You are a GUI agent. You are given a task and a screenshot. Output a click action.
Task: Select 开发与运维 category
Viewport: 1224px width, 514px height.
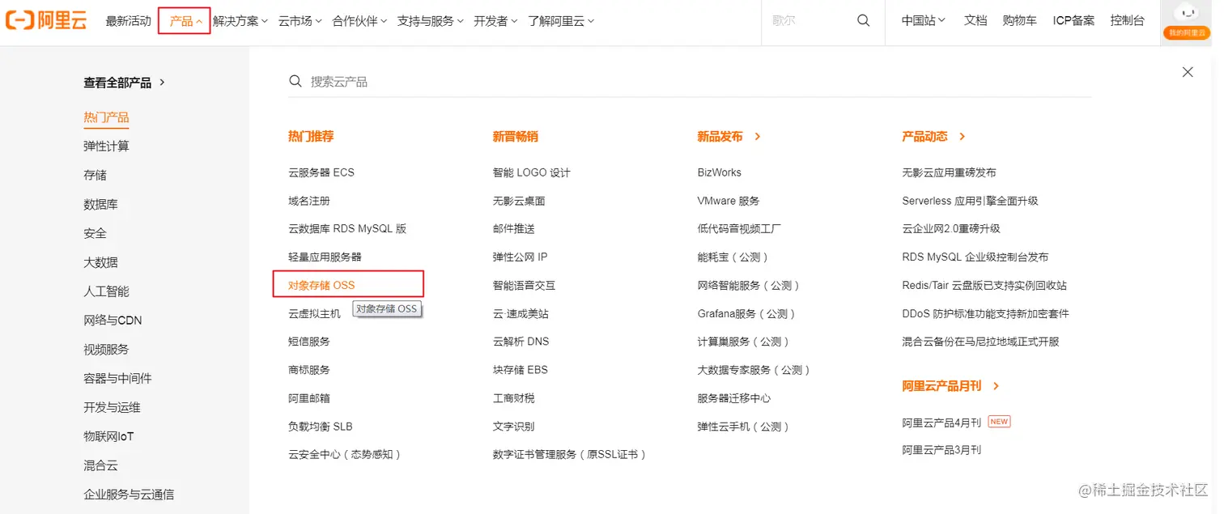(112, 408)
